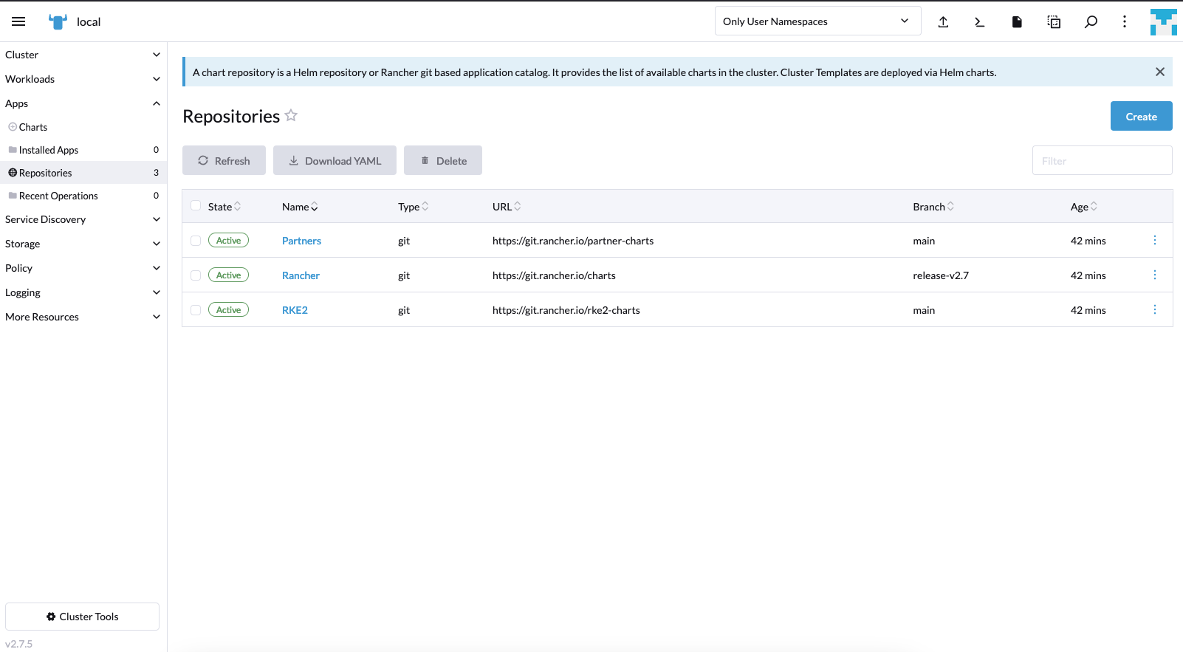The height and width of the screenshot is (652, 1183).
Task: Open row actions for the RKE2 repository
Action: click(x=1155, y=309)
